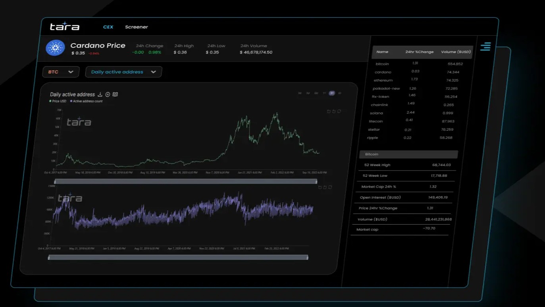Switch to the CEX tab
The width and height of the screenshot is (545, 307).
(108, 27)
